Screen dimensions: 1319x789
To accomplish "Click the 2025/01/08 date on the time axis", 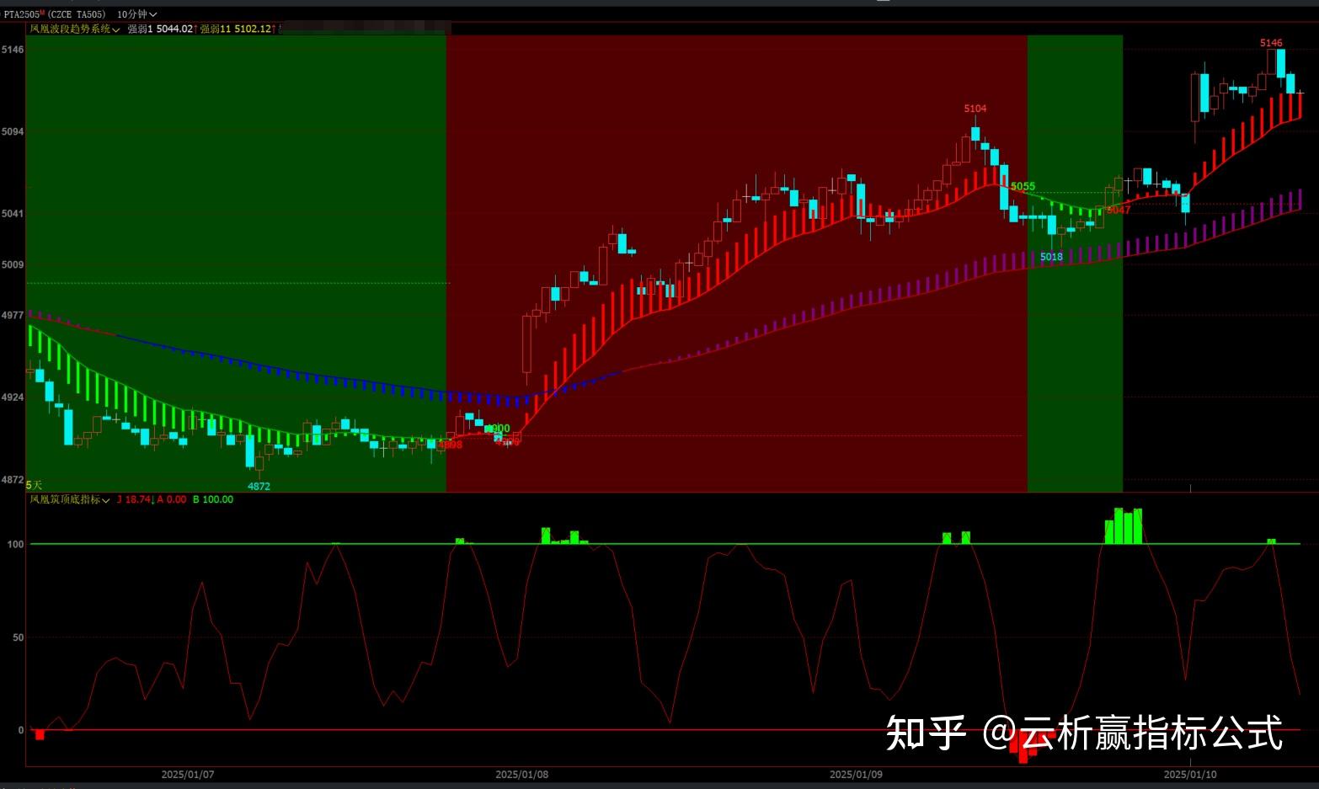I will pyautogui.click(x=522, y=775).
